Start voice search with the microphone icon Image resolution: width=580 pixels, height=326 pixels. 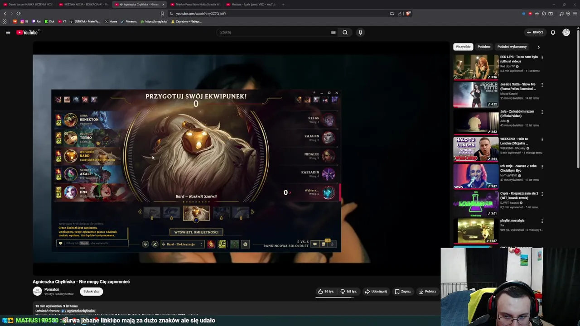tap(360, 32)
